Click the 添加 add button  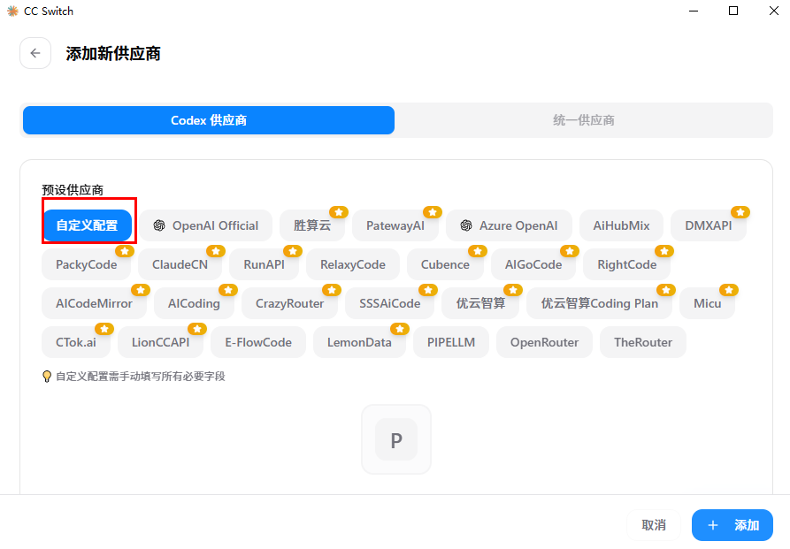tap(732, 525)
